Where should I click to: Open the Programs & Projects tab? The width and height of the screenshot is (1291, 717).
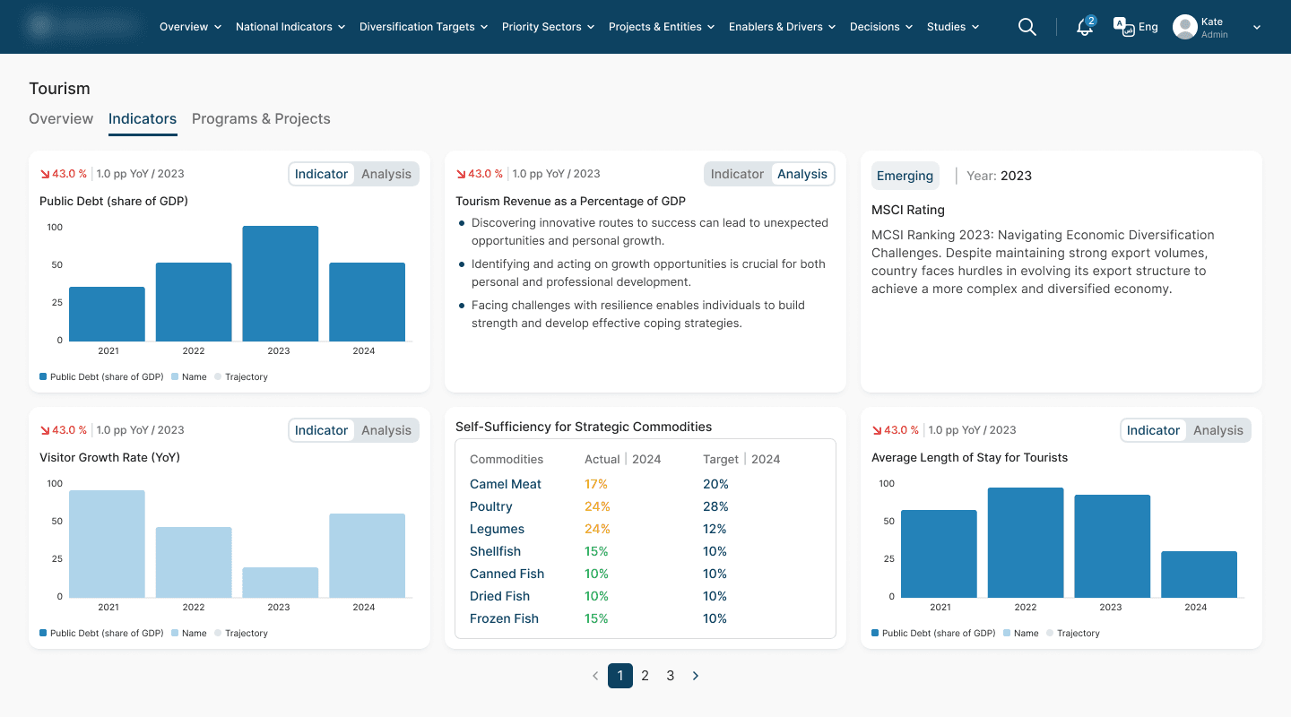pyautogui.click(x=261, y=119)
